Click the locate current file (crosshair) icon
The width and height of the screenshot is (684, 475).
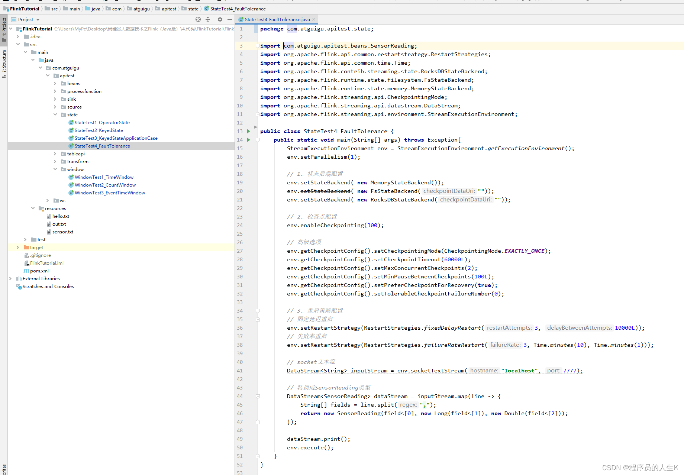pyautogui.click(x=198, y=19)
